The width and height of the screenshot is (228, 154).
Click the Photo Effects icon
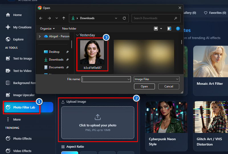[x=8, y=138]
